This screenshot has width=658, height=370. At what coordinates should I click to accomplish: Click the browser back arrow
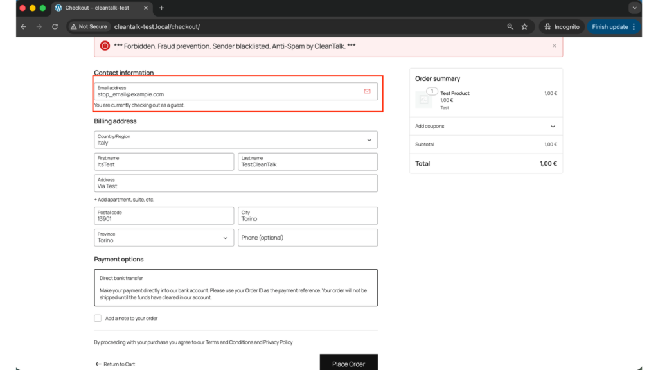click(23, 26)
